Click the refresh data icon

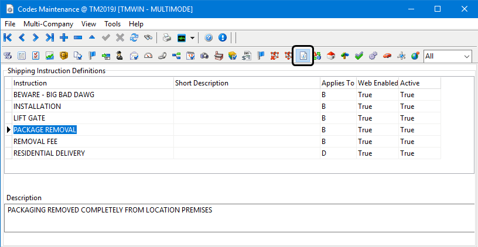tap(134, 37)
